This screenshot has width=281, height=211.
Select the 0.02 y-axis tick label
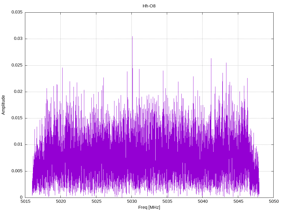tap(18, 92)
